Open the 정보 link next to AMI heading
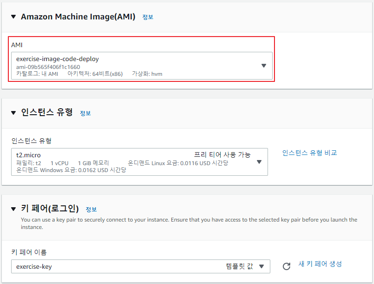The image size is (374, 284). (148, 17)
